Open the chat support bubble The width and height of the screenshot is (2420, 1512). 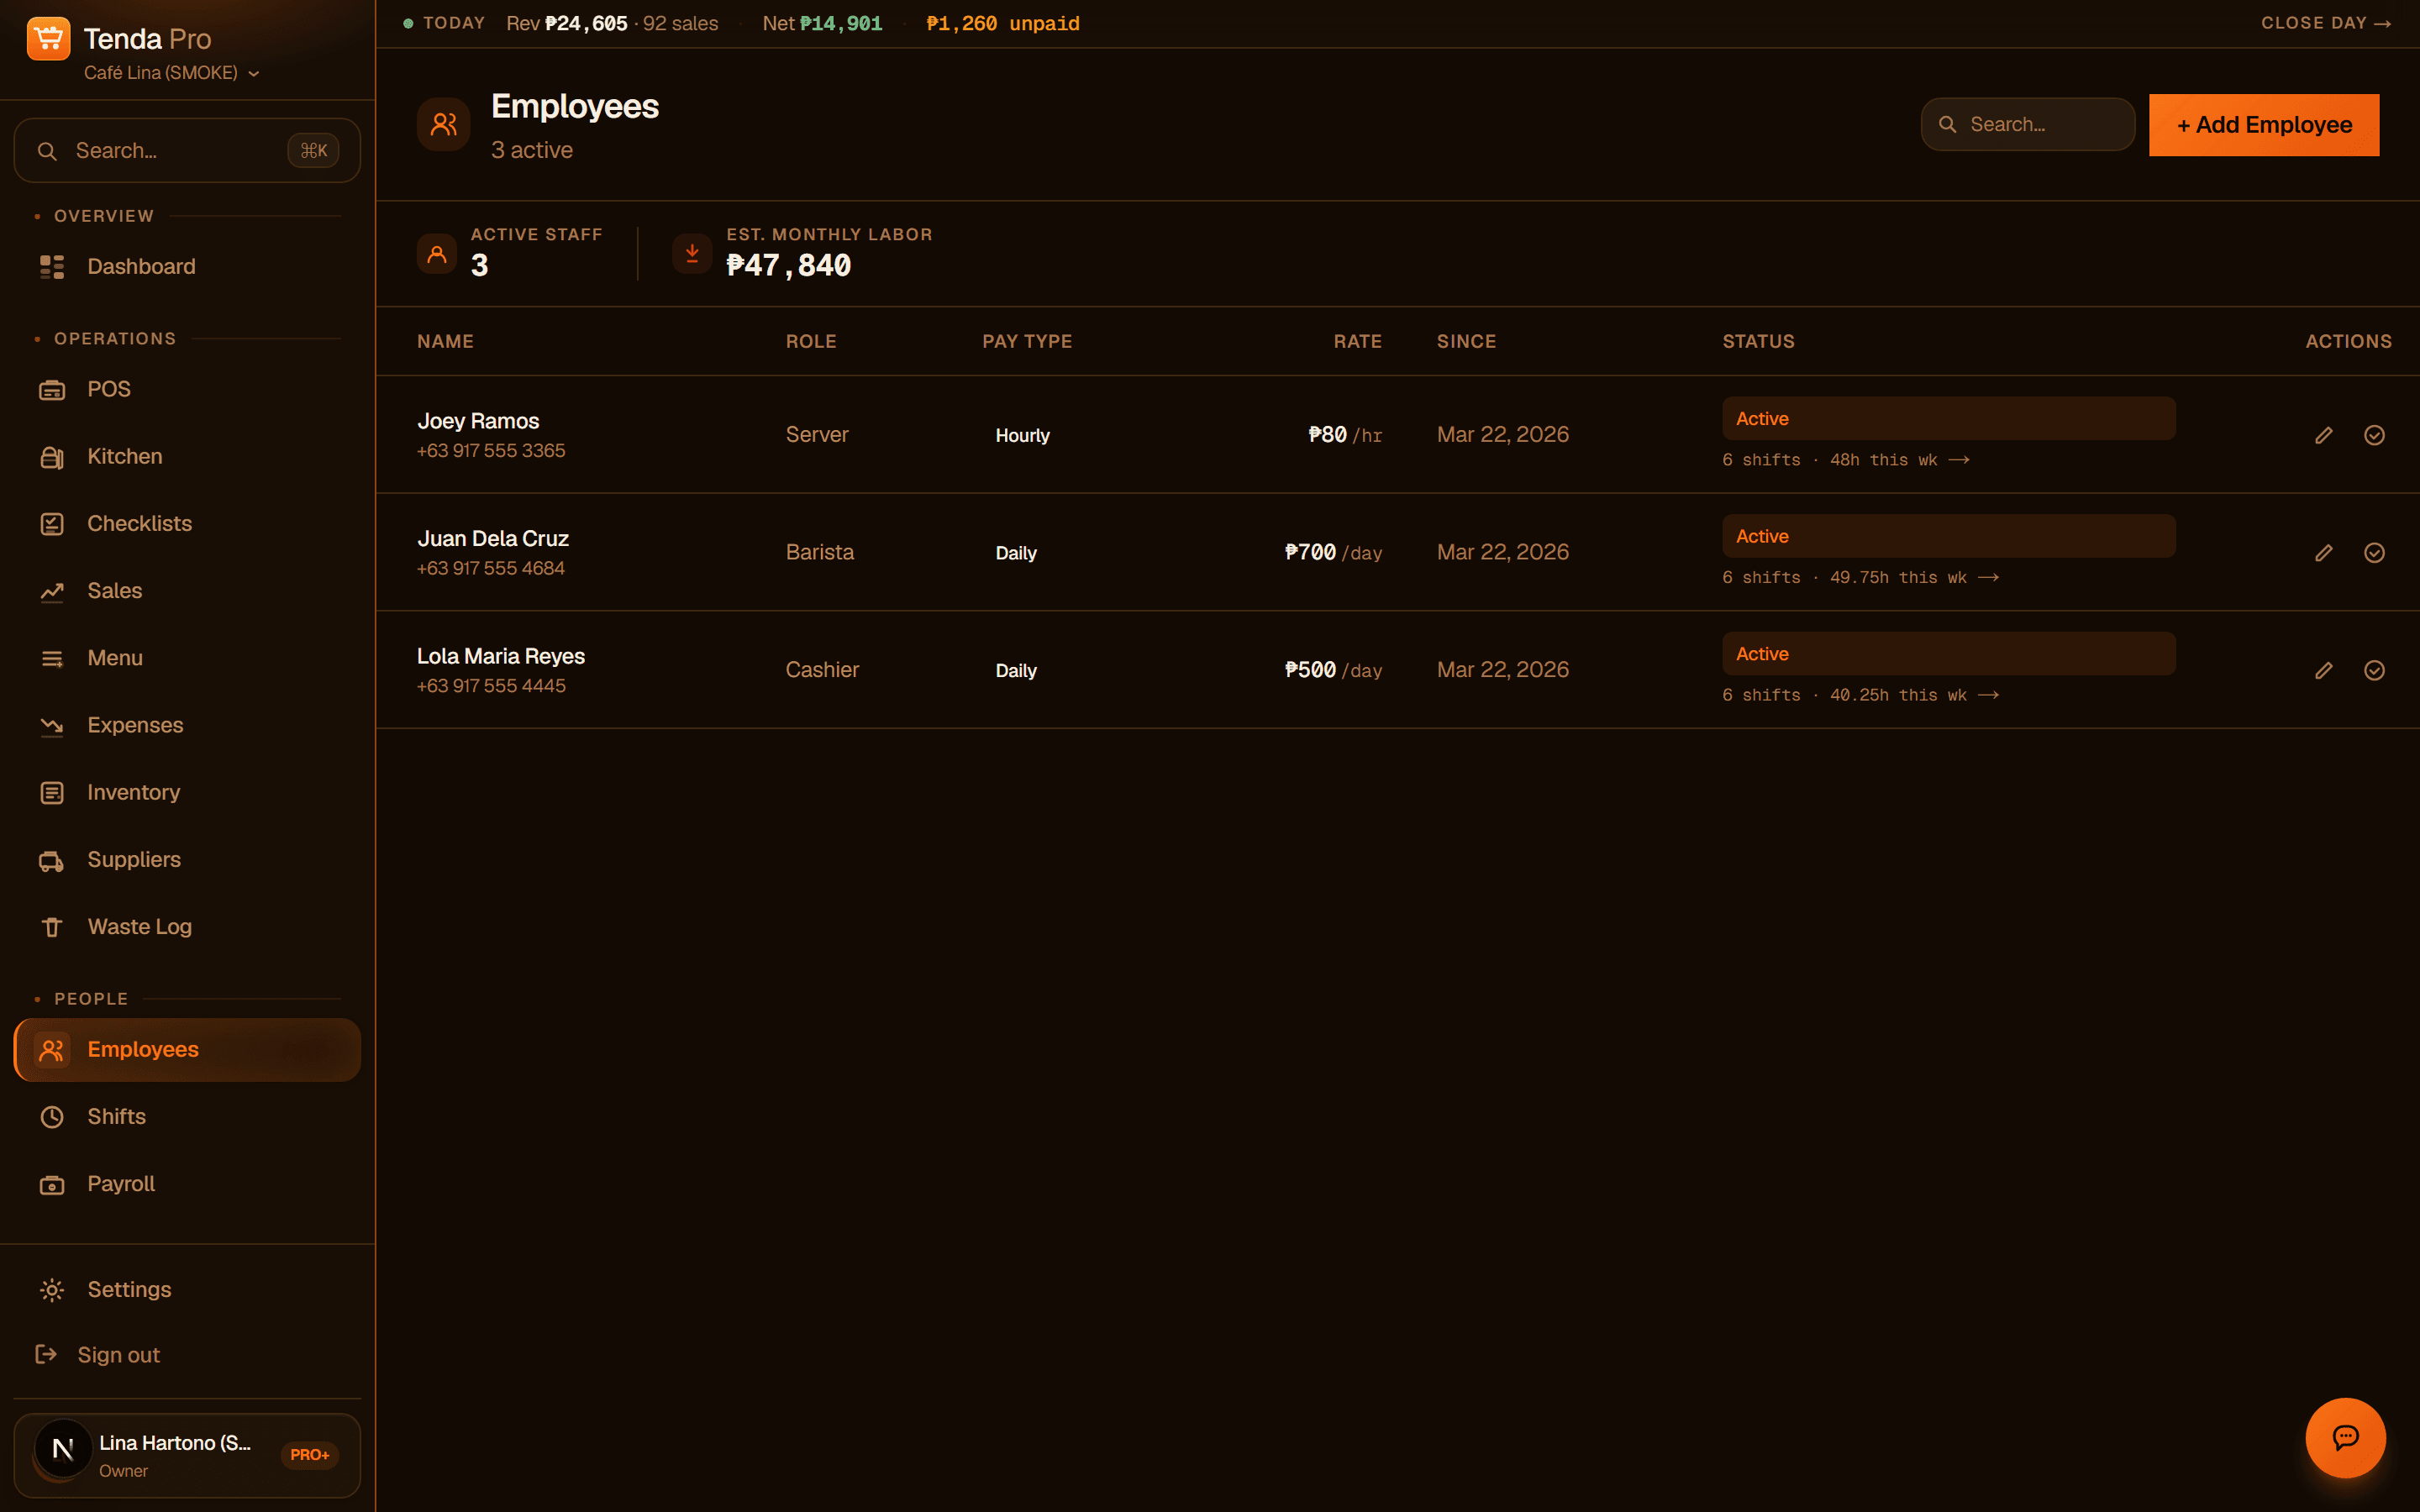pyautogui.click(x=2345, y=1438)
